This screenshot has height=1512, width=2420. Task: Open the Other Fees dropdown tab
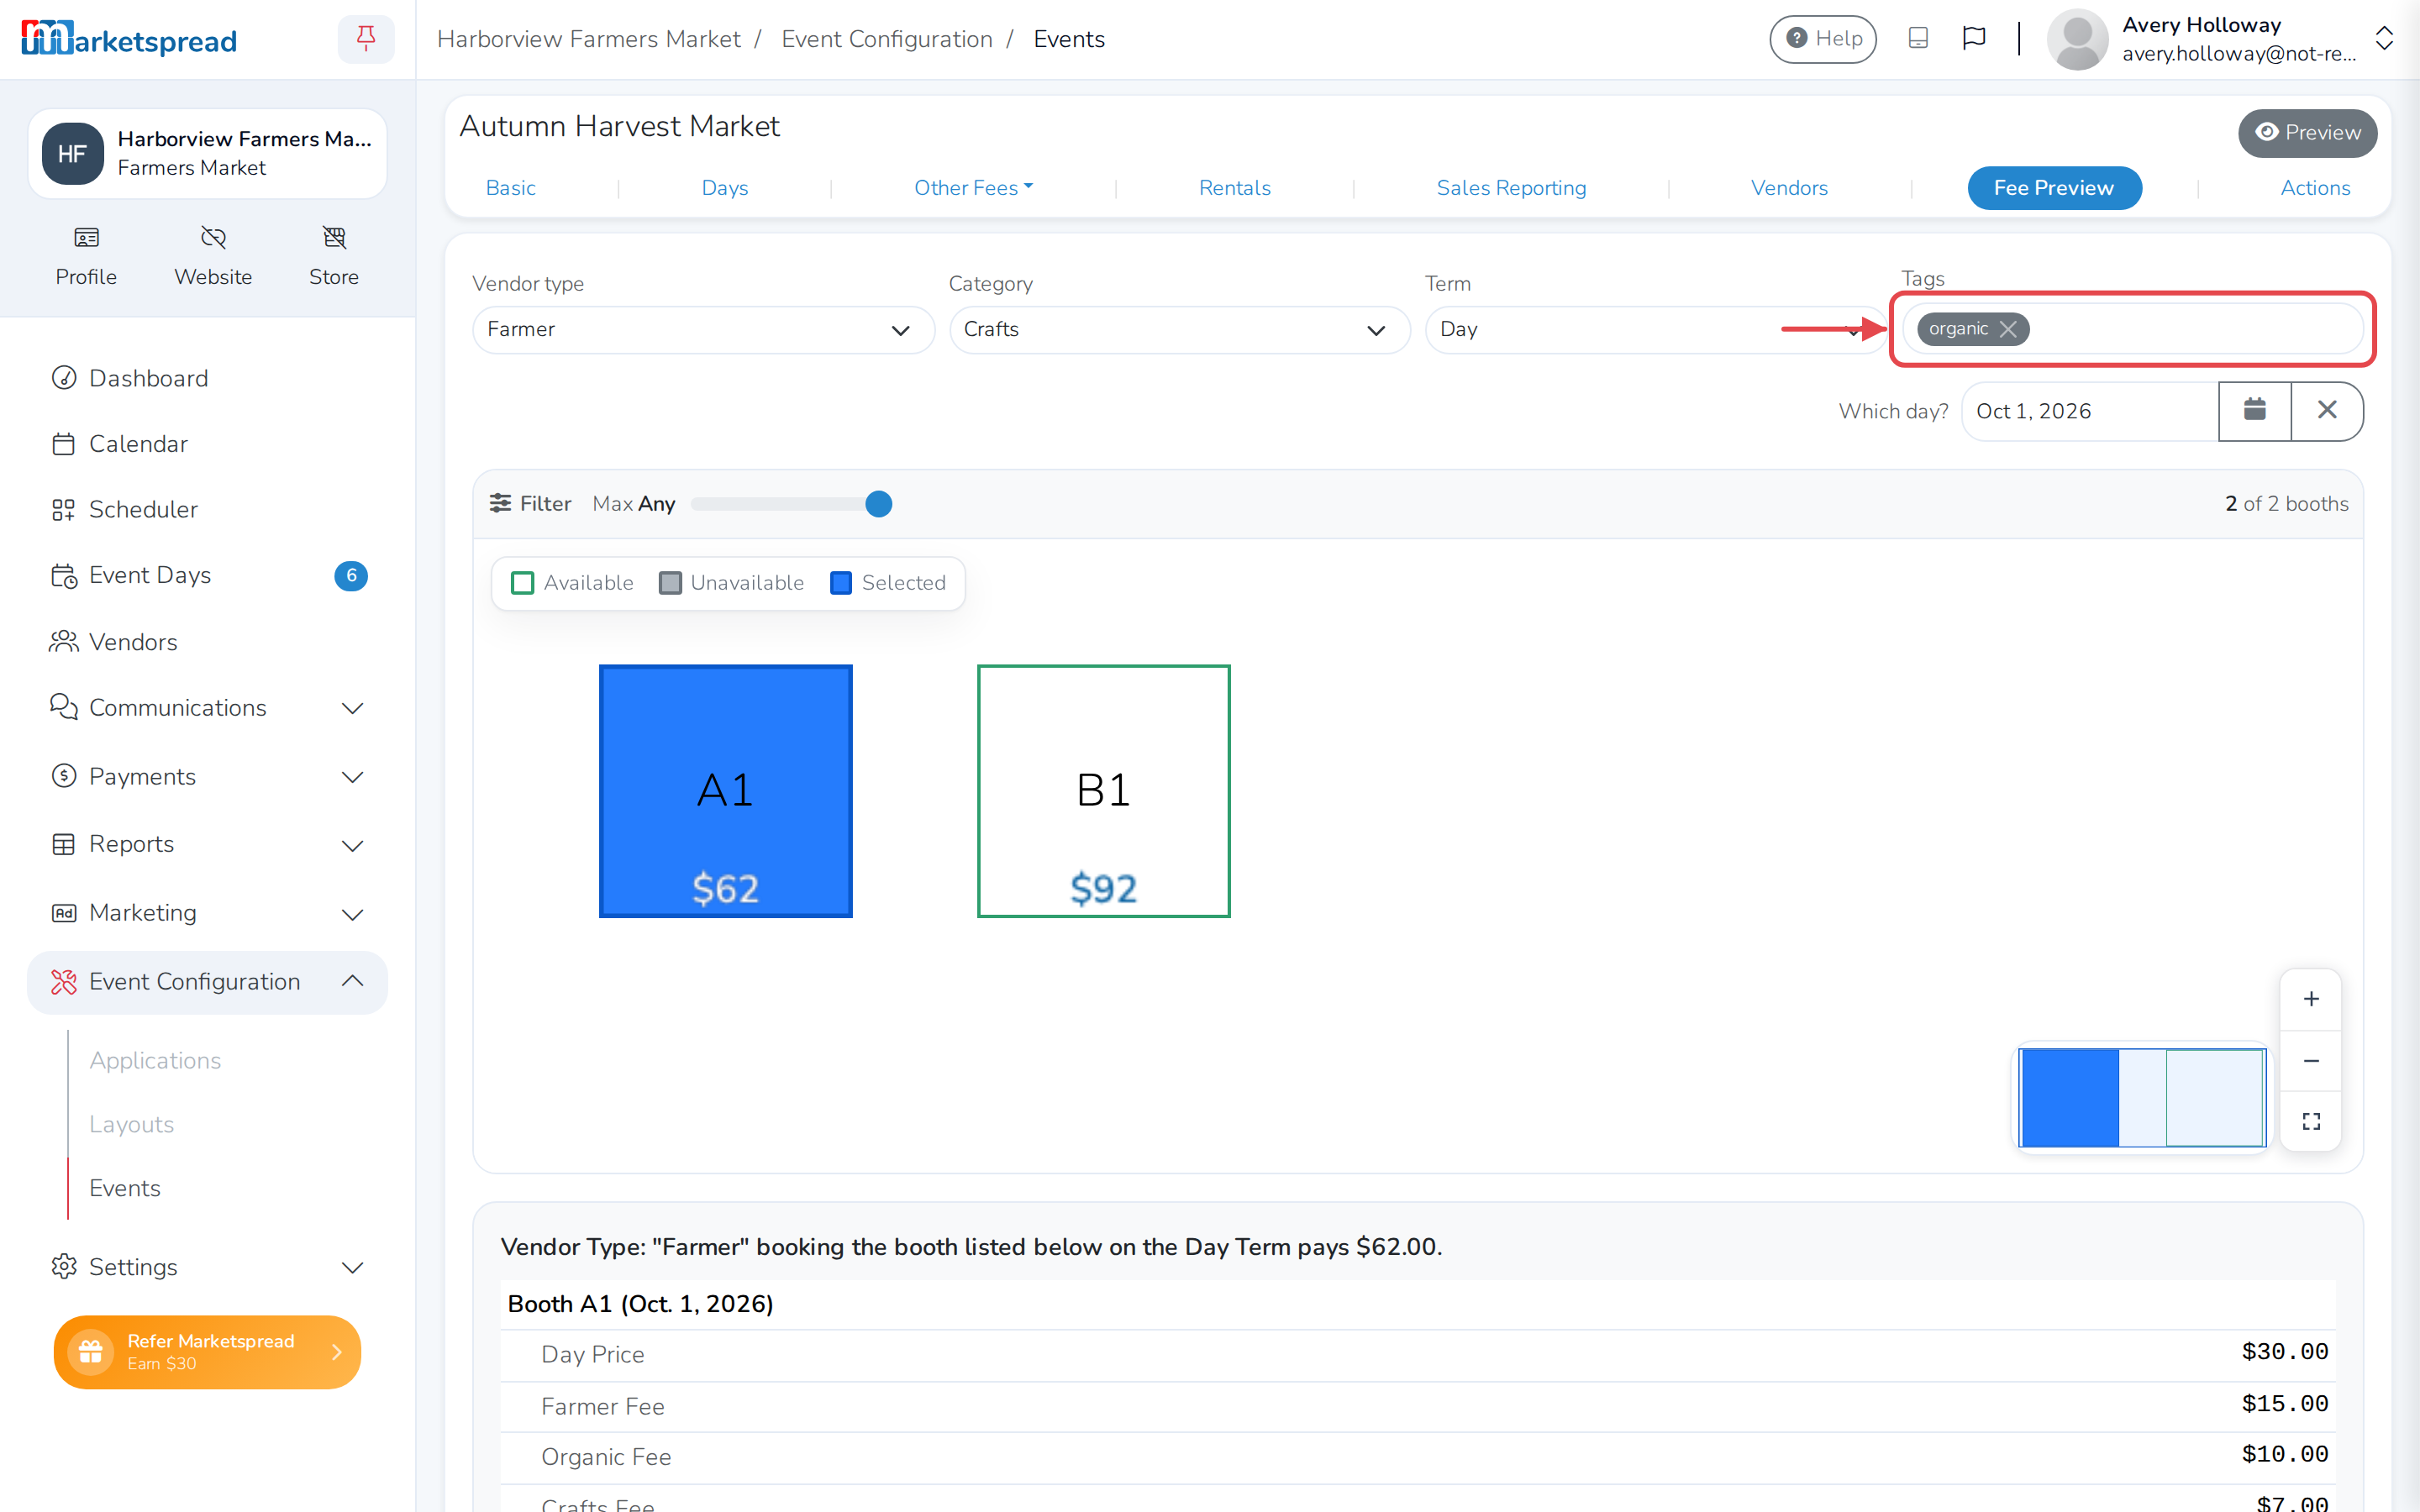[x=973, y=188]
